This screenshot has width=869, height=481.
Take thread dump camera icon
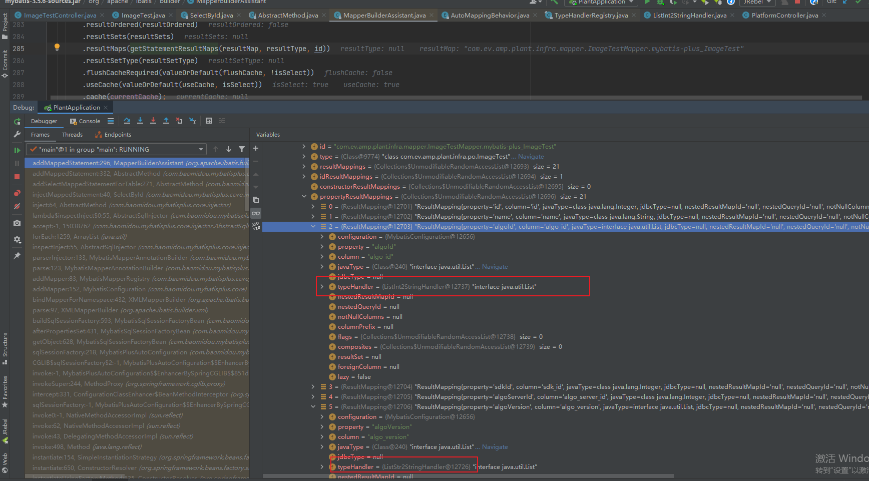coord(18,223)
